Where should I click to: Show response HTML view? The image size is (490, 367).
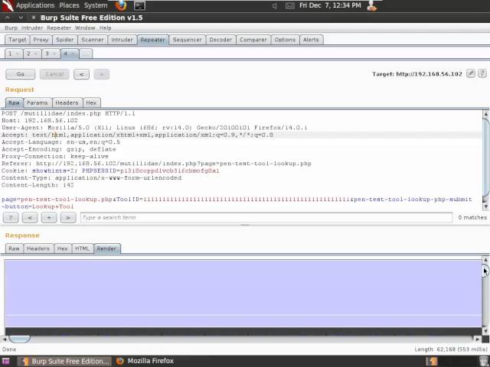[82, 248]
